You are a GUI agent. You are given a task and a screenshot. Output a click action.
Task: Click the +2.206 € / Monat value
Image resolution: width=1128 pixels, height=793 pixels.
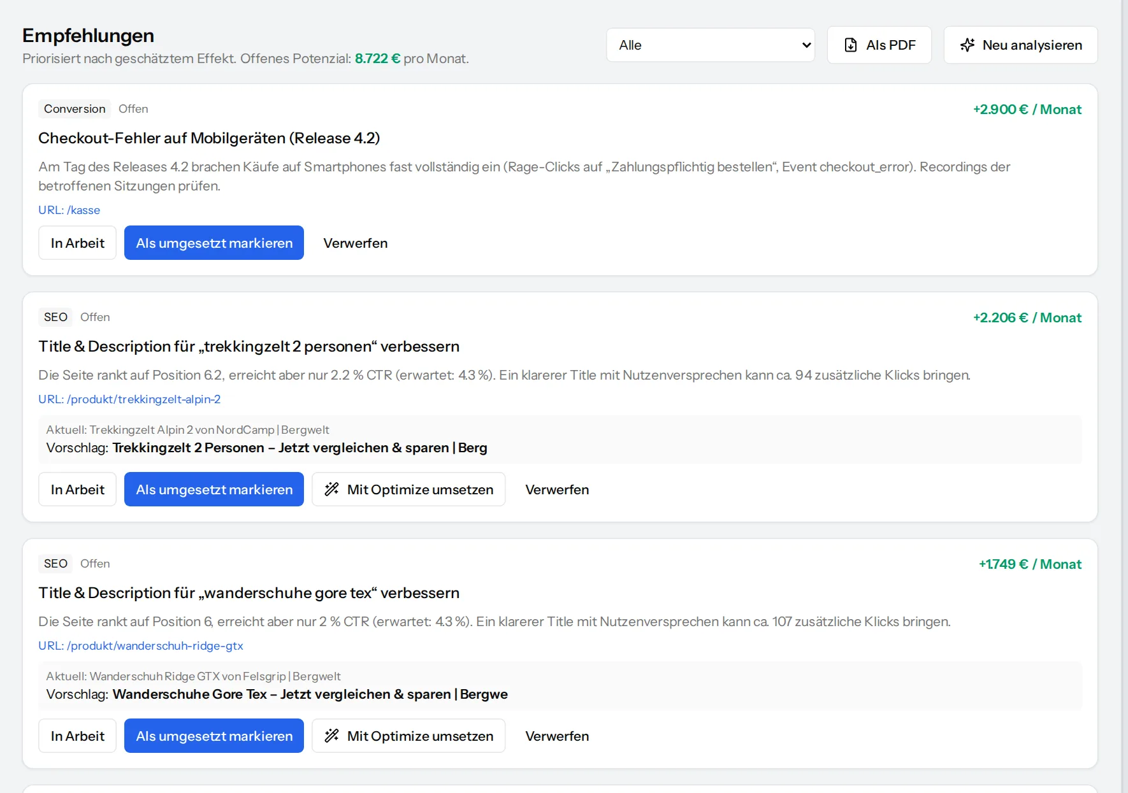(1027, 318)
